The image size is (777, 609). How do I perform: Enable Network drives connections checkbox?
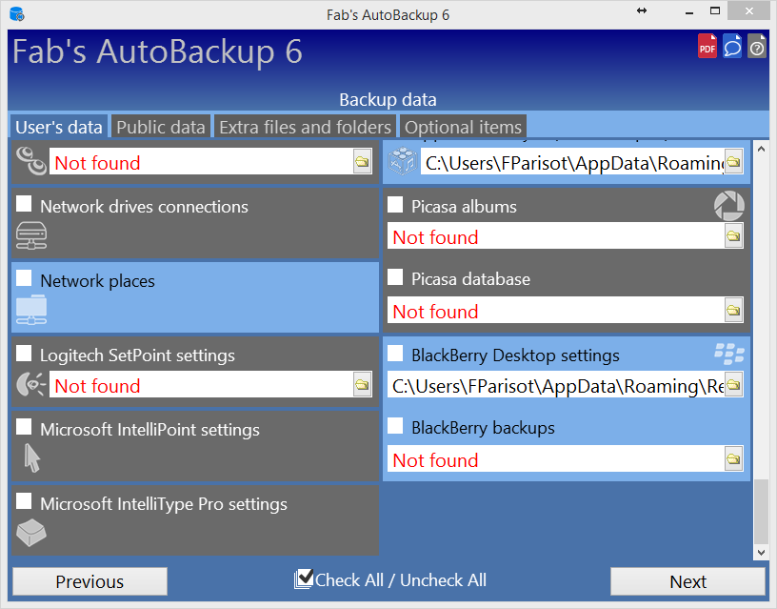[x=24, y=204]
